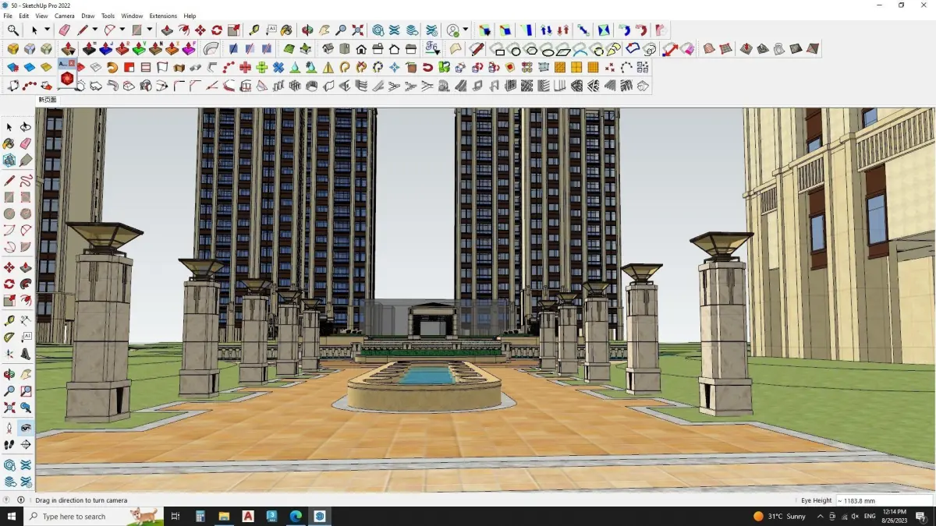Activate the Move tool in top toolbar
This screenshot has height=526, width=936.
(200, 30)
